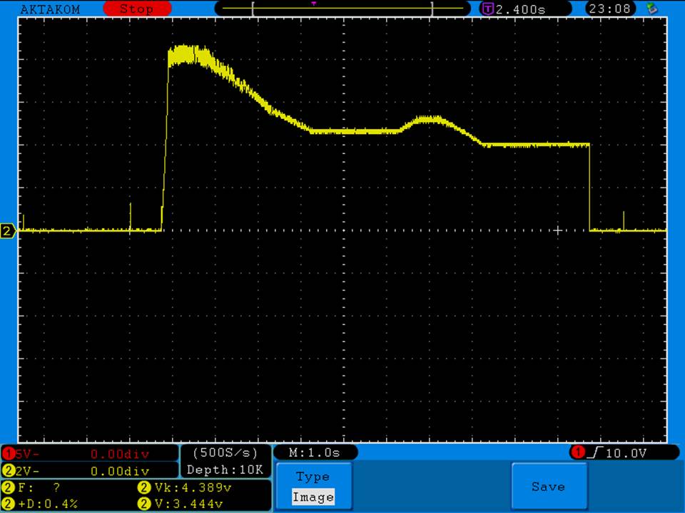The width and height of the screenshot is (685, 513).
Task: Click the M:1.0s timebase readout
Action: click(x=315, y=453)
